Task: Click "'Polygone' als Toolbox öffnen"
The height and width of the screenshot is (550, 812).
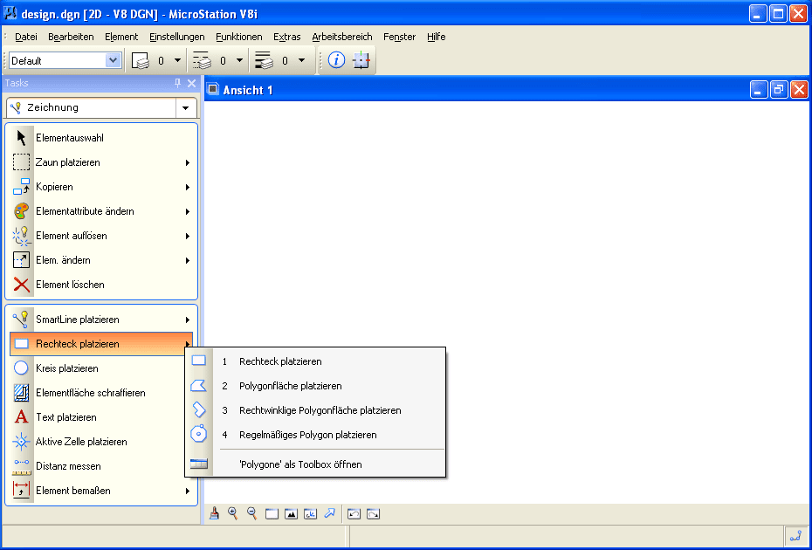Action: point(300,464)
